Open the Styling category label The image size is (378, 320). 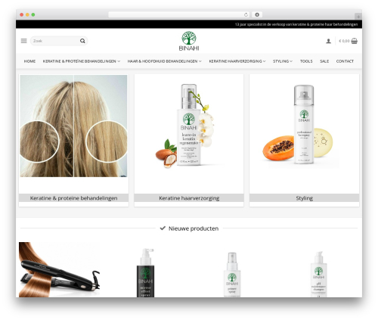click(x=304, y=198)
